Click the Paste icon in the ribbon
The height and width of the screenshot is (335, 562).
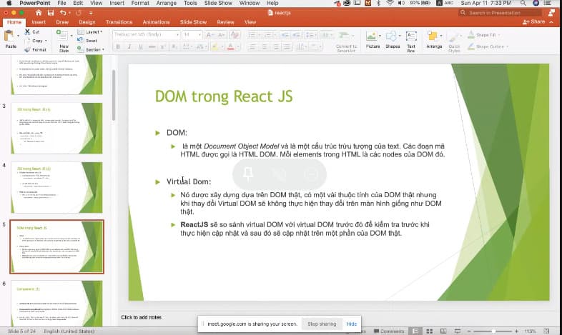click(x=11, y=38)
